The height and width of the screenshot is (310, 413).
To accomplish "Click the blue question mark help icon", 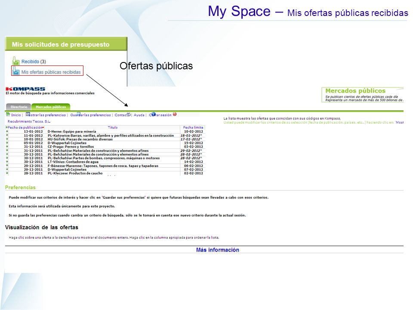I will 154,114.
